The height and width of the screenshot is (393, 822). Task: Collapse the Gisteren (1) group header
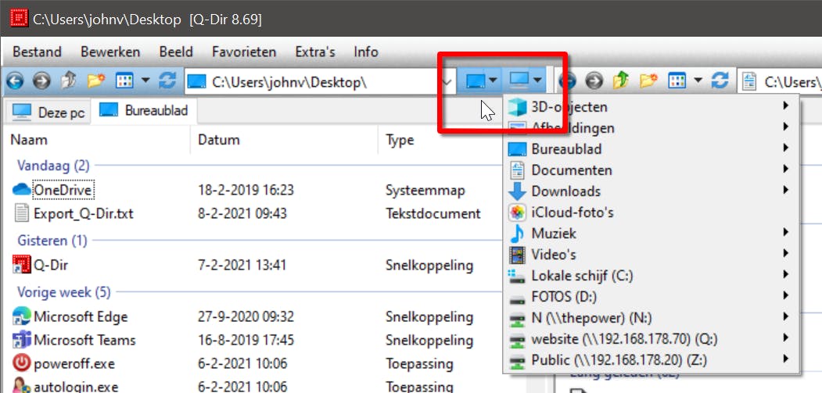coord(52,241)
